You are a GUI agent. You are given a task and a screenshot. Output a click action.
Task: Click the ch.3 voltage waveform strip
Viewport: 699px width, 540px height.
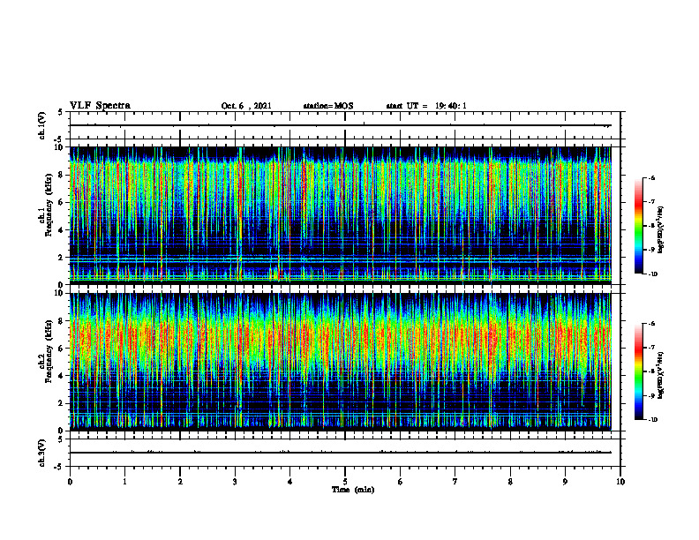[345, 453]
